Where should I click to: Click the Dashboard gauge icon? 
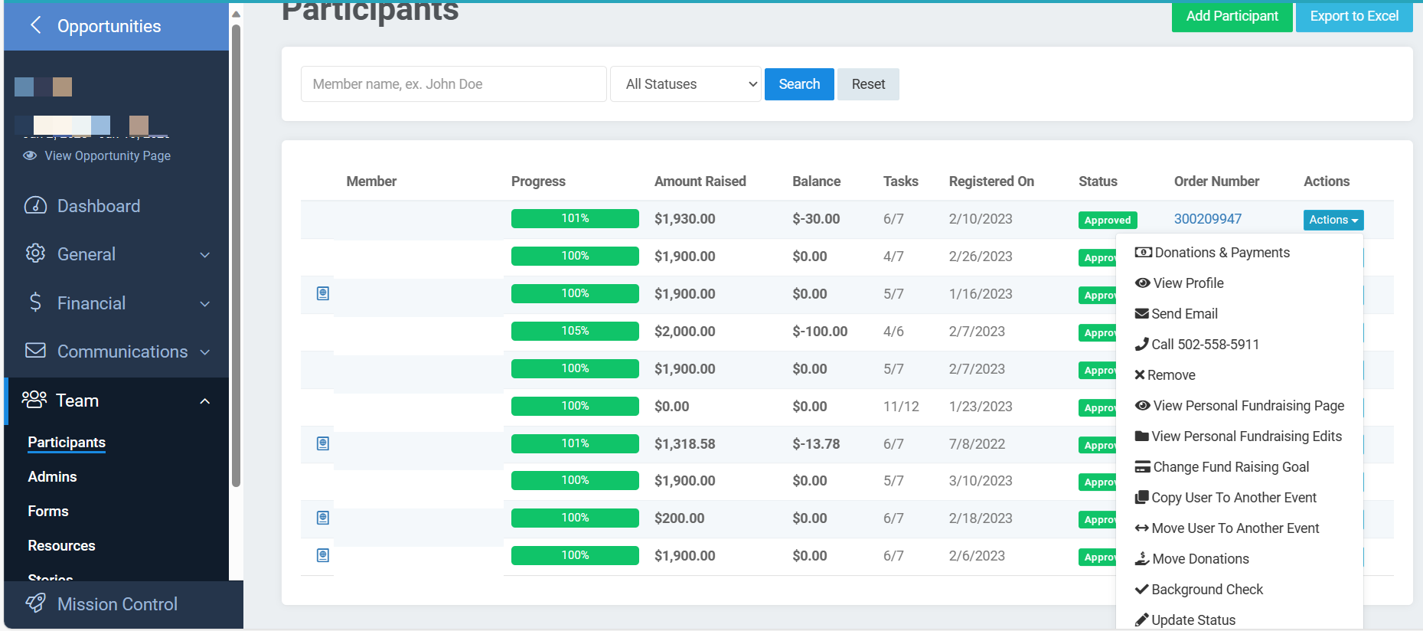35,205
